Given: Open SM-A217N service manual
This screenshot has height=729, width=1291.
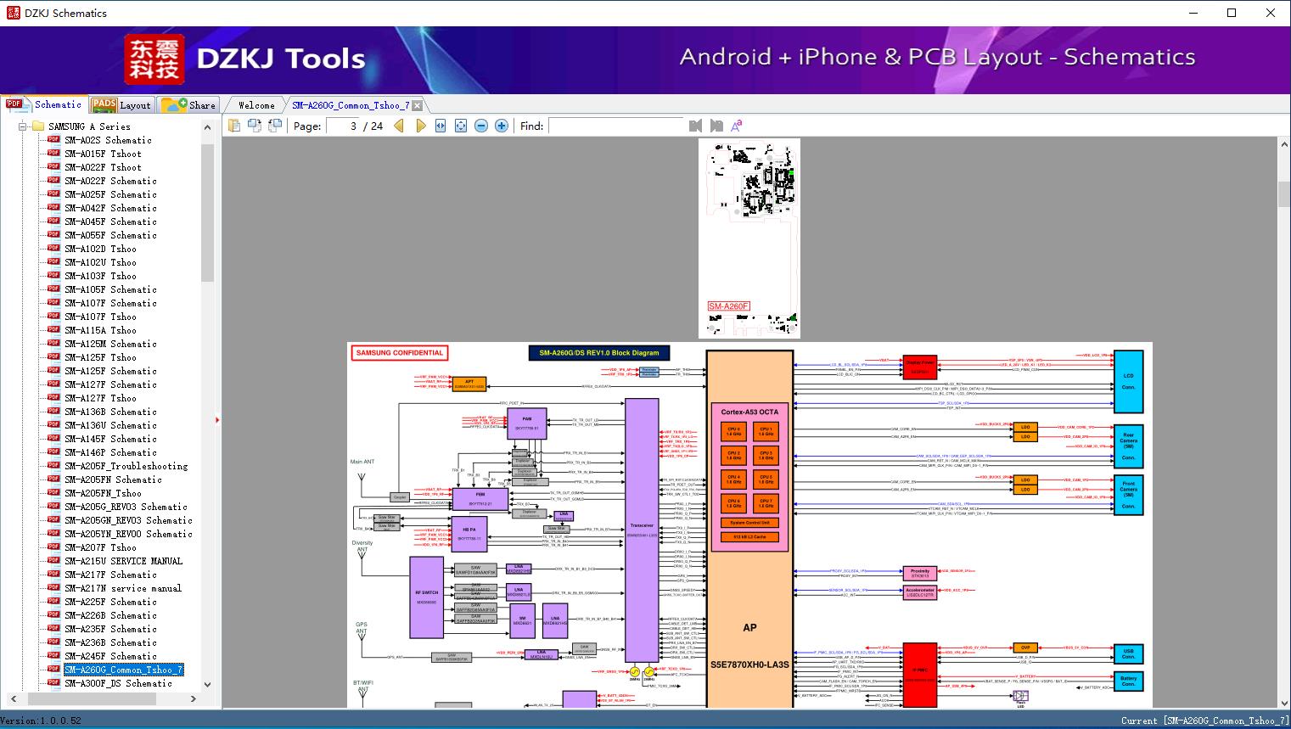Looking at the screenshot, I should point(123,588).
